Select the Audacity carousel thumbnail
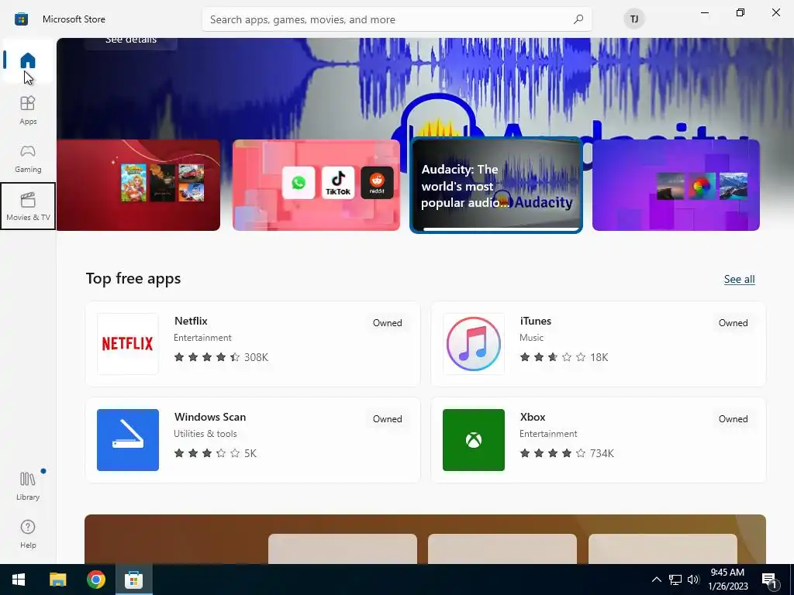The width and height of the screenshot is (794, 595). pos(495,185)
